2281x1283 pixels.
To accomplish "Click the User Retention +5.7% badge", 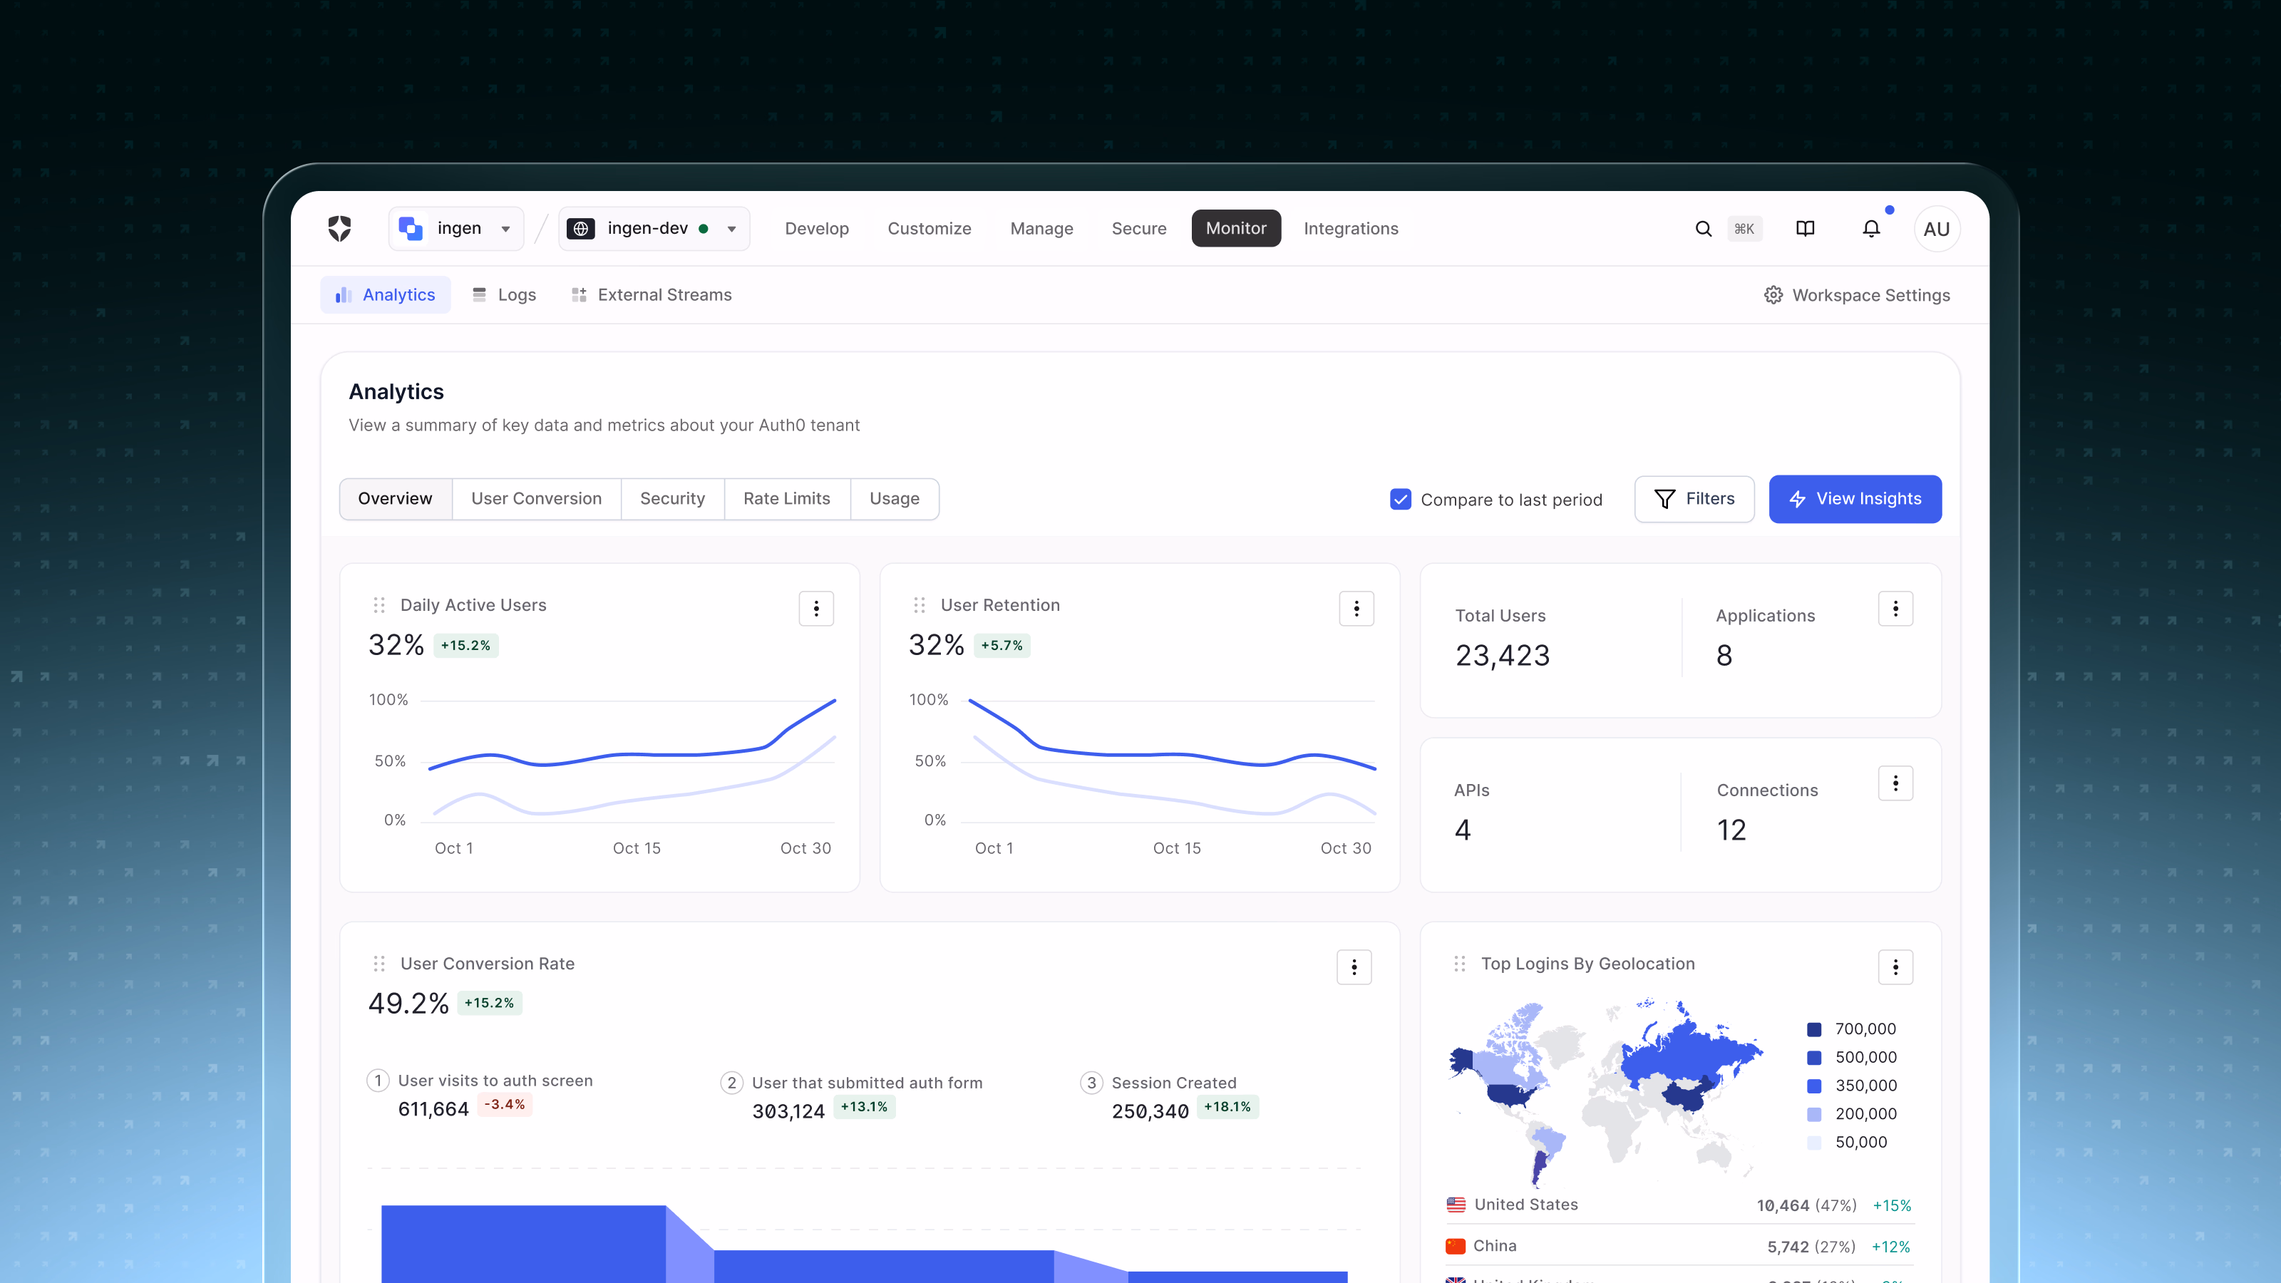I will coord(1002,646).
